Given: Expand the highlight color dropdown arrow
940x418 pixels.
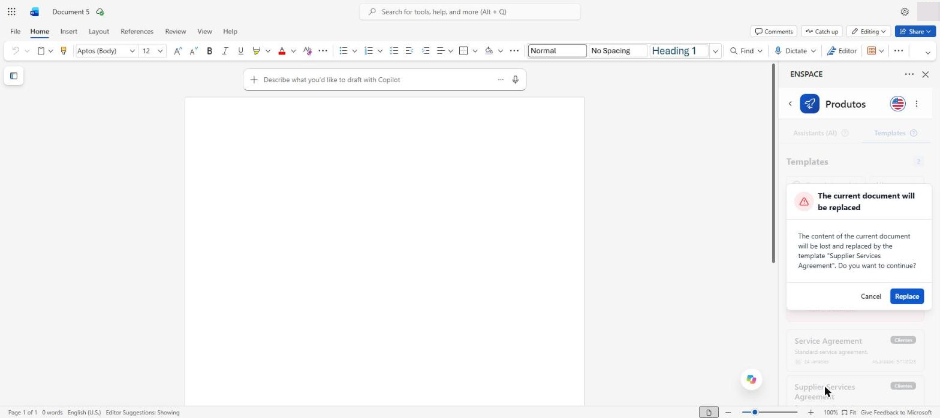Looking at the screenshot, I should 268,51.
